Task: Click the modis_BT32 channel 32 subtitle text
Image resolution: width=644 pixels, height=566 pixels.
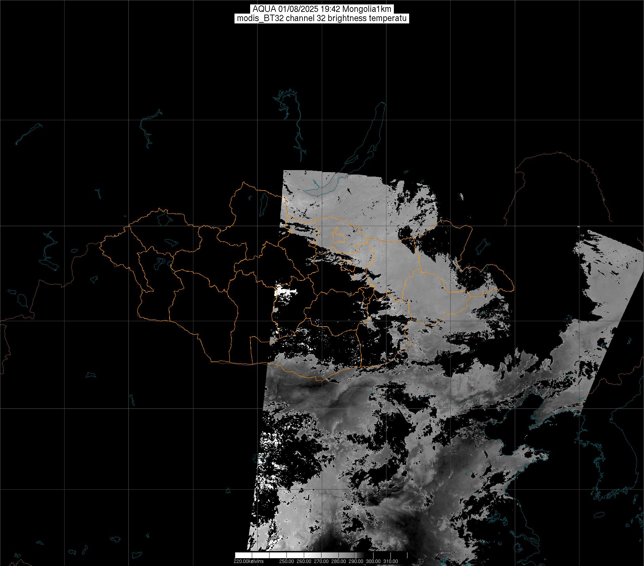Action: [x=321, y=18]
